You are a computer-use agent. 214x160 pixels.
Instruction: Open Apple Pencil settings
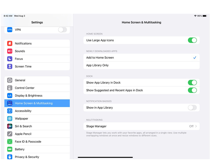coord(37,134)
